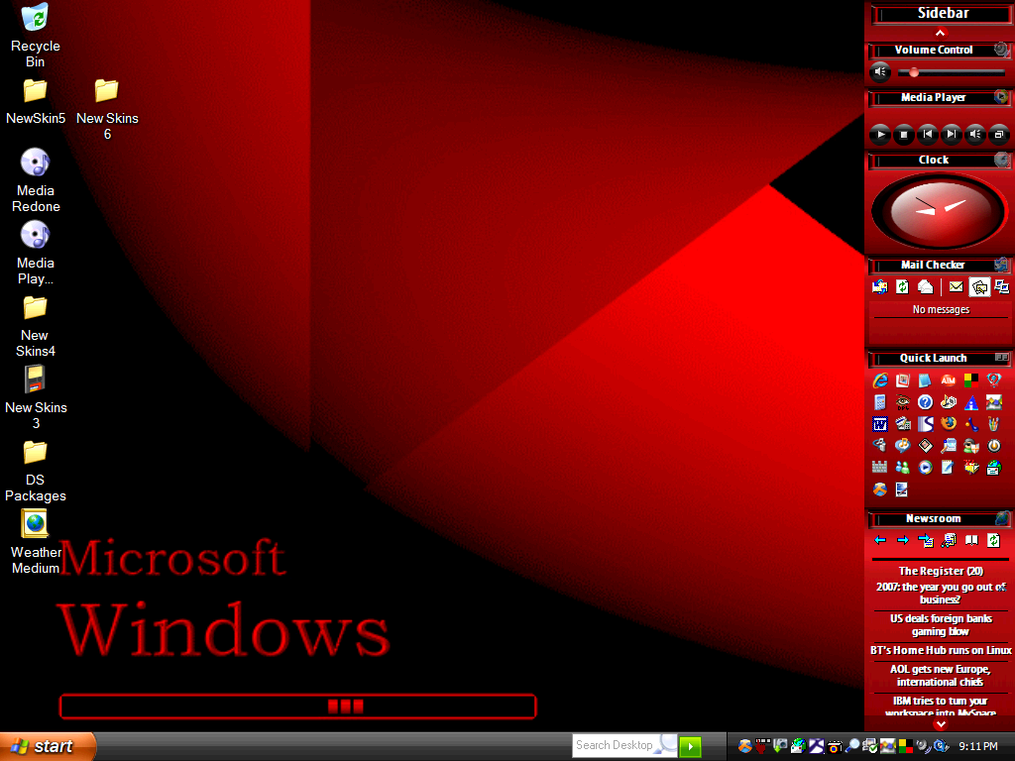Image resolution: width=1015 pixels, height=761 pixels.
Task: Toggle mute button in Media Player panel
Action: (975, 135)
